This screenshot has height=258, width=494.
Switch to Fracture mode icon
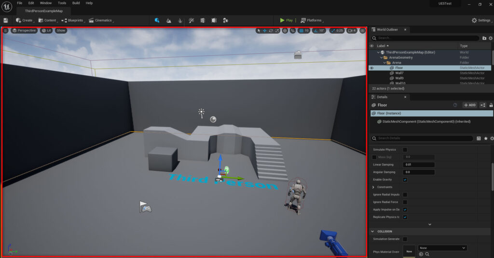(x=203, y=20)
